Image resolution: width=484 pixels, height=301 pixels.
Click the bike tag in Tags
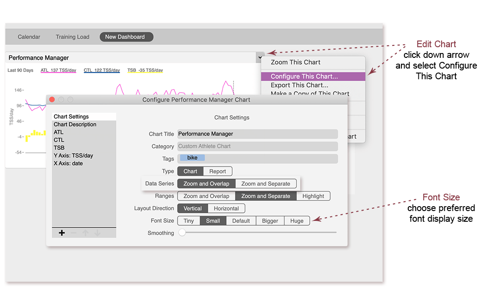point(192,158)
